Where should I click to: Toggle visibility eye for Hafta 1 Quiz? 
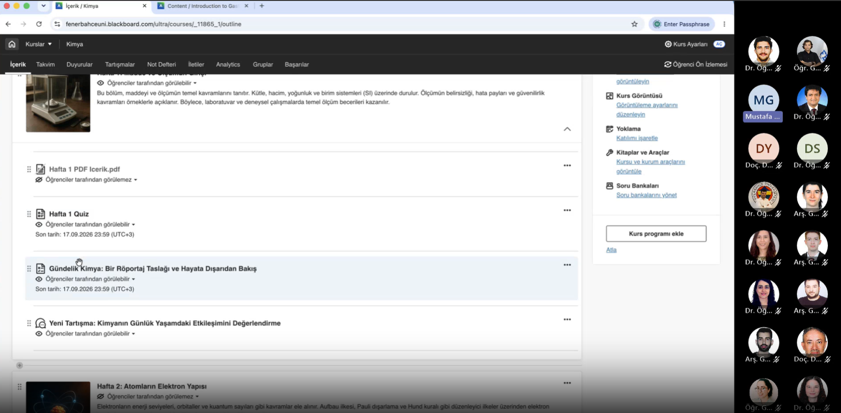pos(39,225)
